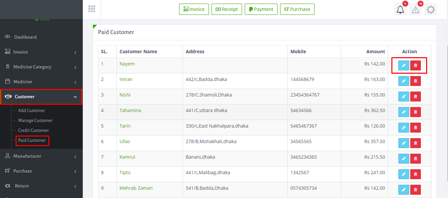448x198 pixels.
Task: Expand the Manufacturer sidebar menu
Action: pos(41,156)
